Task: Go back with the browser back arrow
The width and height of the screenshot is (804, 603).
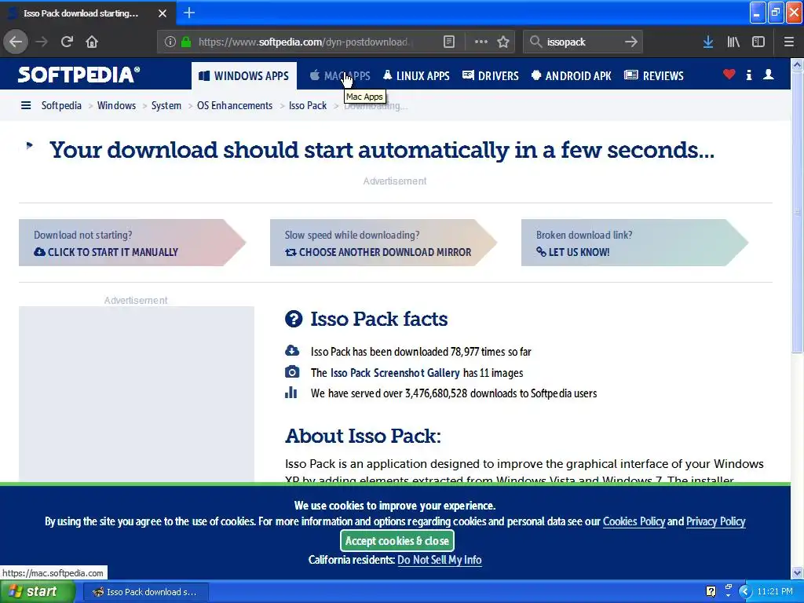Action: point(16,42)
